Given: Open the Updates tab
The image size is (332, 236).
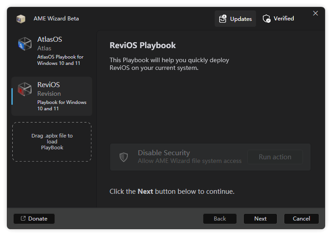Looking at the screenshot, I should tap(236, 19).
